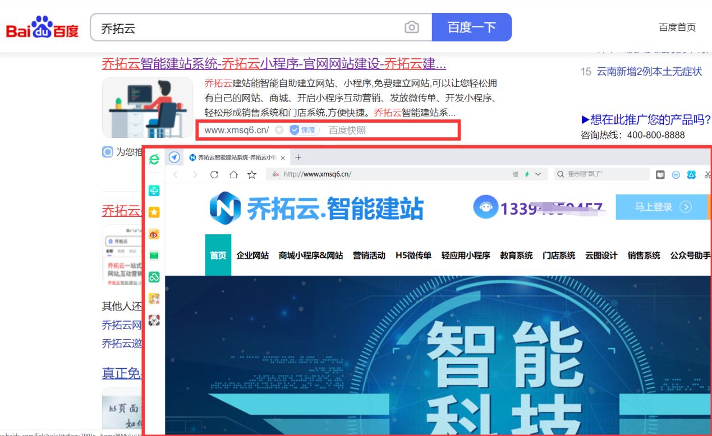
Task: Click the home icon in the browser toolbar
Action: [x=234, y=175]
